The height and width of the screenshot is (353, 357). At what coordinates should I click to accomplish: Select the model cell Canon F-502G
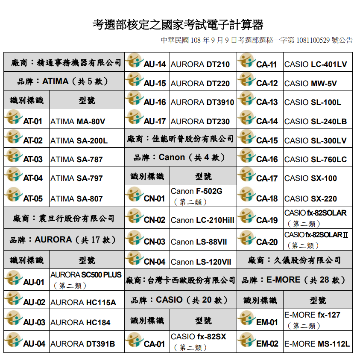coord(203,196)
